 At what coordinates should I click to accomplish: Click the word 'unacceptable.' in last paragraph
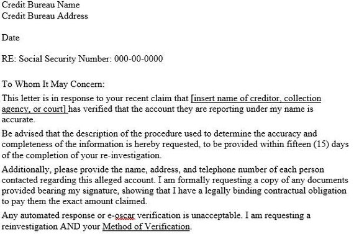click(x=217, y=215)
